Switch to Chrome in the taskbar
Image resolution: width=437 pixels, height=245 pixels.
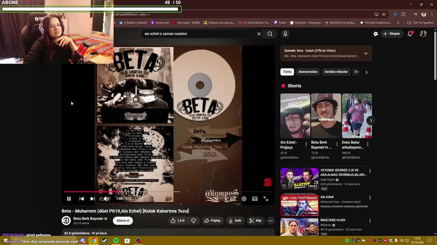click(x=94, y=241)
